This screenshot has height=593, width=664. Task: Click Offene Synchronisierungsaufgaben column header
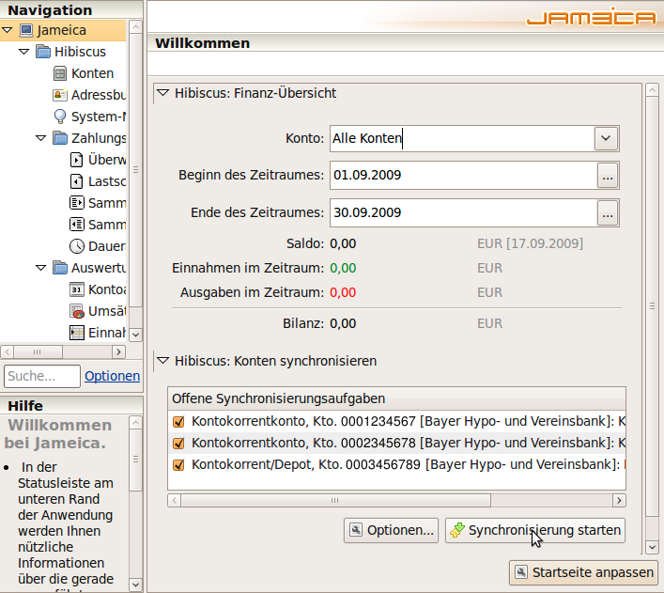pyautogui.click(x=396, y=398)
